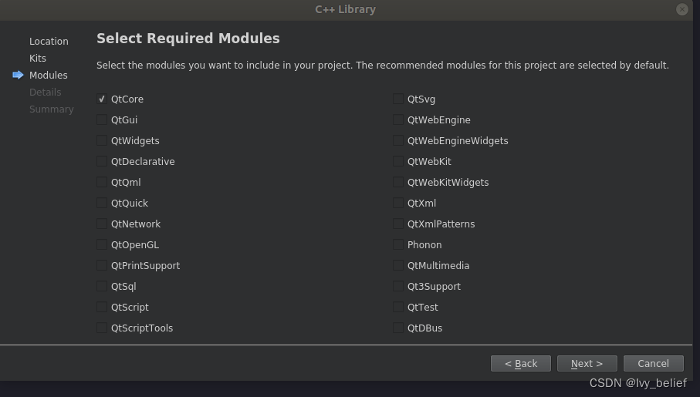Enable the Phonon module checkbox
The width and height of the screenshot is (700, 397).
397,244
